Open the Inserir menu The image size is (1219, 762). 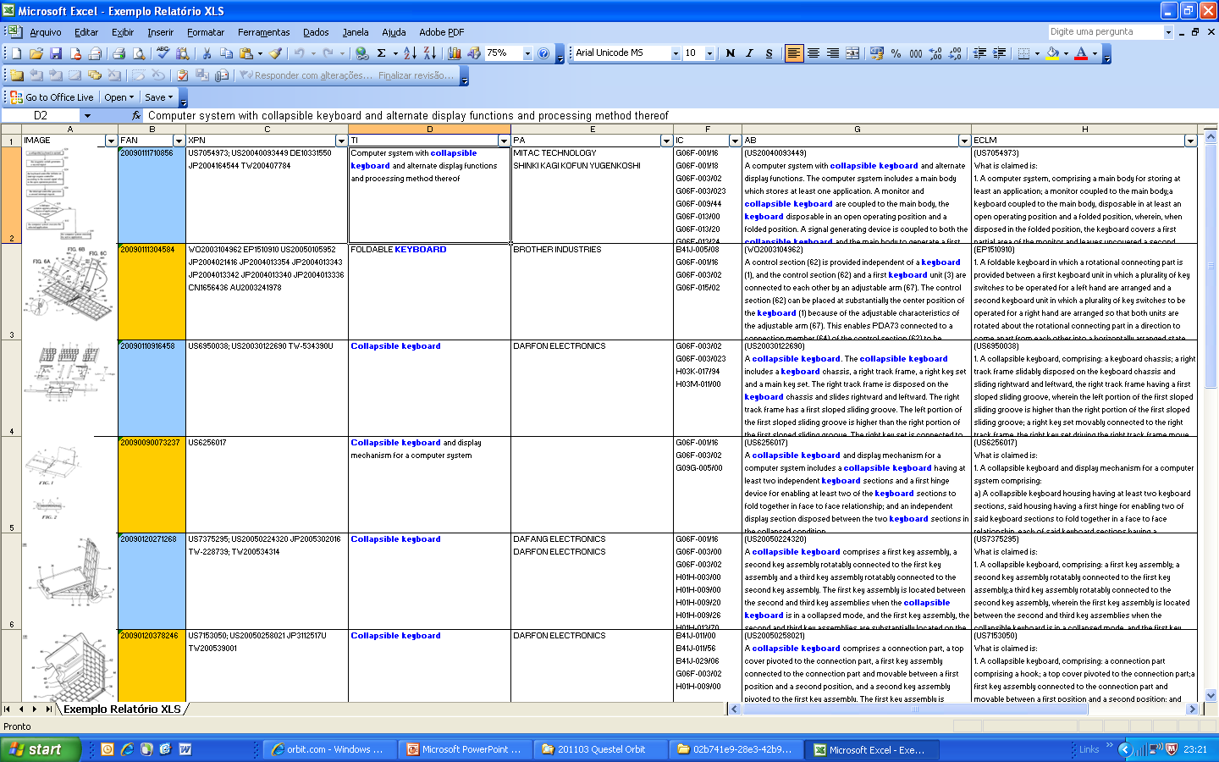160,32
